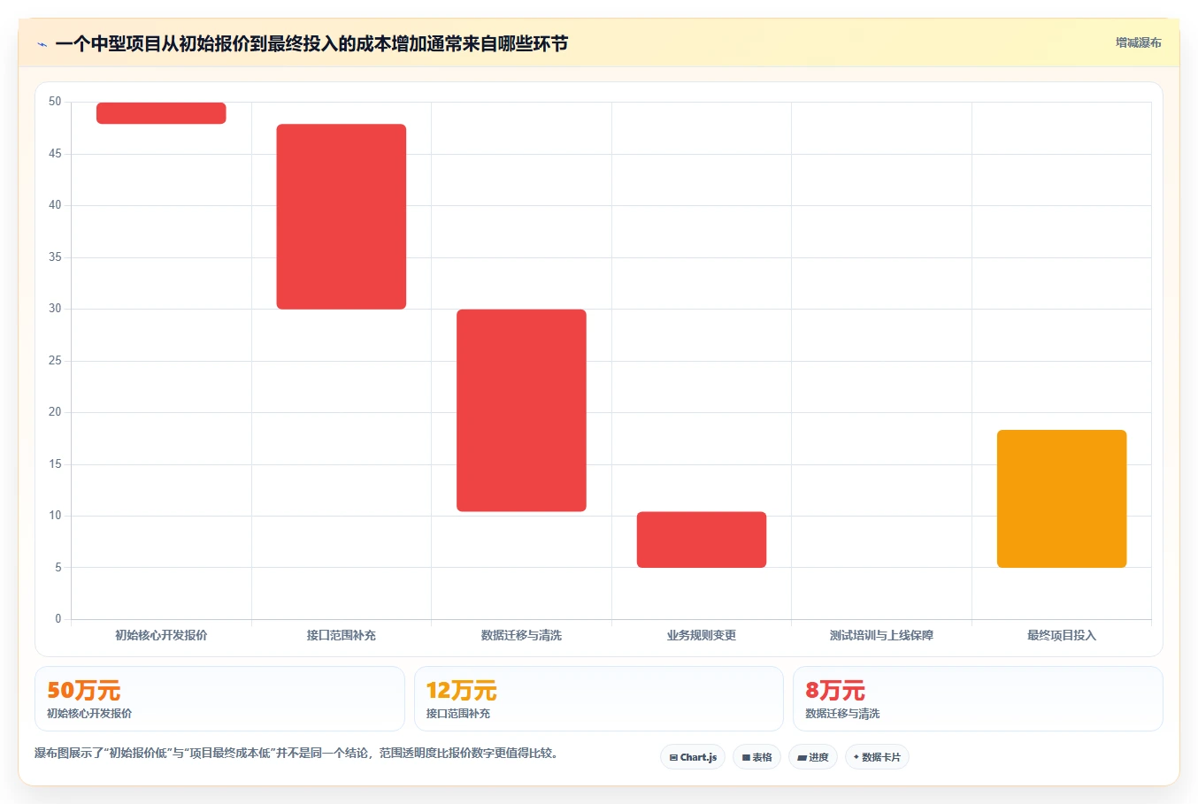The height and width of the screenshot is (804, 1198).
Task: Click the y-axis value 15
Action: pos(55,464)
